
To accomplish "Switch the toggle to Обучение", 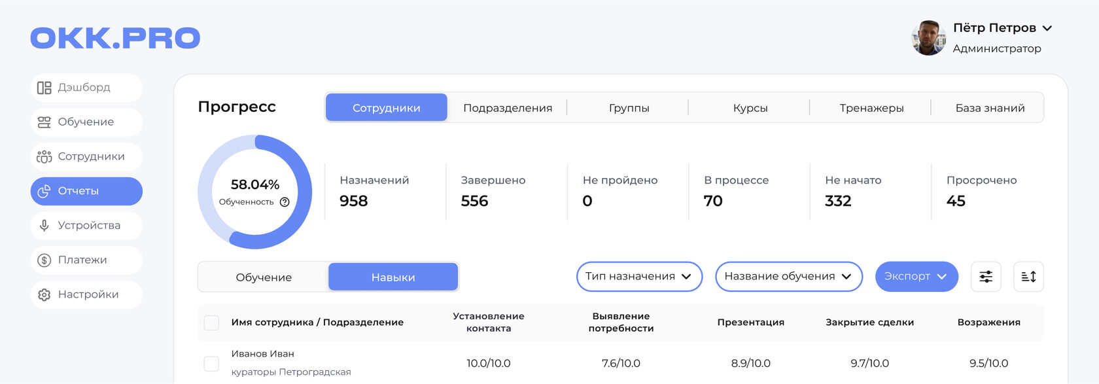I will click(x=264, y=277).
